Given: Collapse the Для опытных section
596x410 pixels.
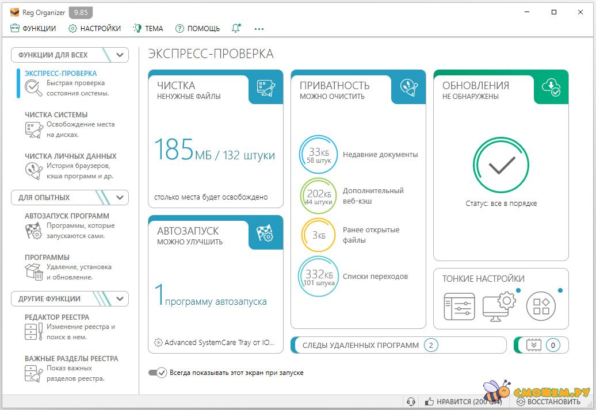Looking at the screenshot, I should tap(120, 197).
